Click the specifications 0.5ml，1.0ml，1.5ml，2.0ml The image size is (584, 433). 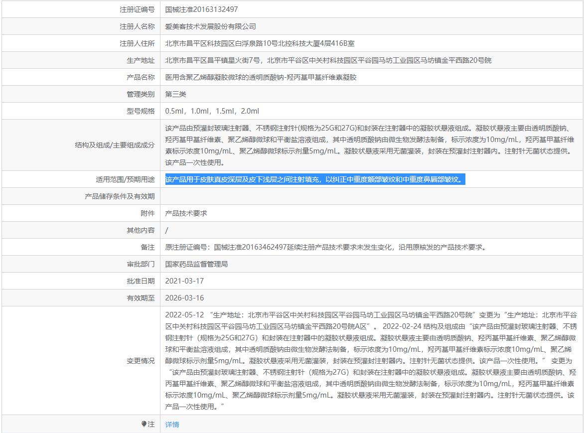(212, 111)
